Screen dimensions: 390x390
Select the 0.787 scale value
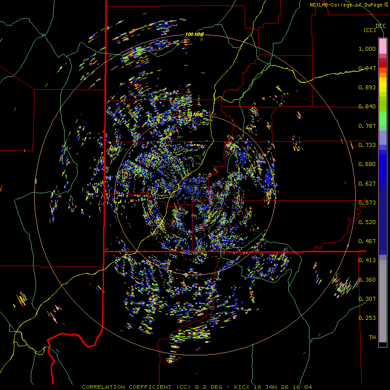tap(367, 126)
